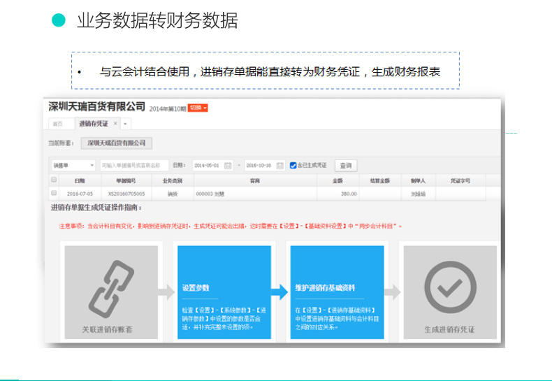Close the 进销存凭证 tab with its X
Viewport: 552px width, 381px height.
(116, 123)
